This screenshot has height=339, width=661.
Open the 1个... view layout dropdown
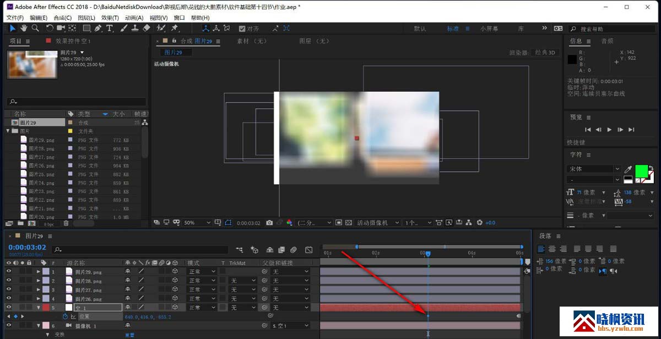coord(419,223)
